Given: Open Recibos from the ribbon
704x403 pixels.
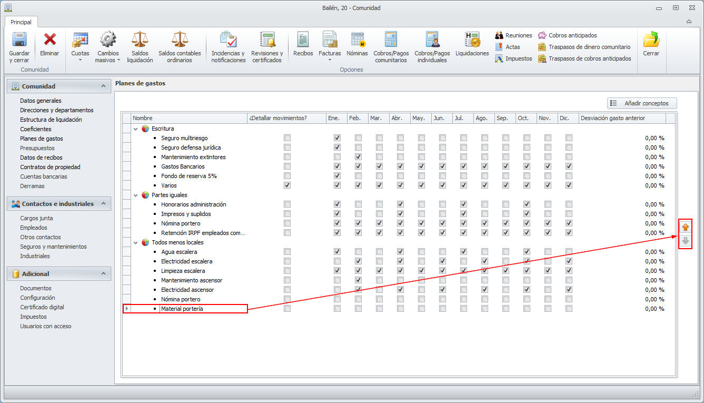Looking at the screenshot, I should pyautogui.click(x=303, y=41).
